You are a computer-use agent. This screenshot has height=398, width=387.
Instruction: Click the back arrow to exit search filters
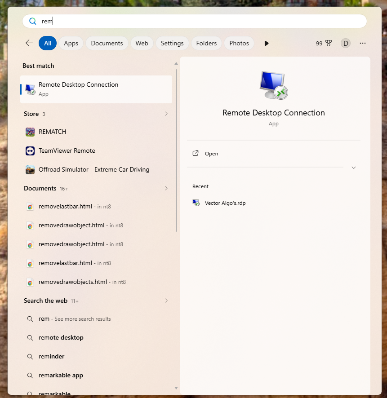coord(29,43)
